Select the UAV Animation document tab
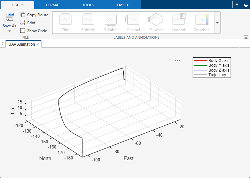This screenshot has height=178, width=250. click(x=22, y=44)
